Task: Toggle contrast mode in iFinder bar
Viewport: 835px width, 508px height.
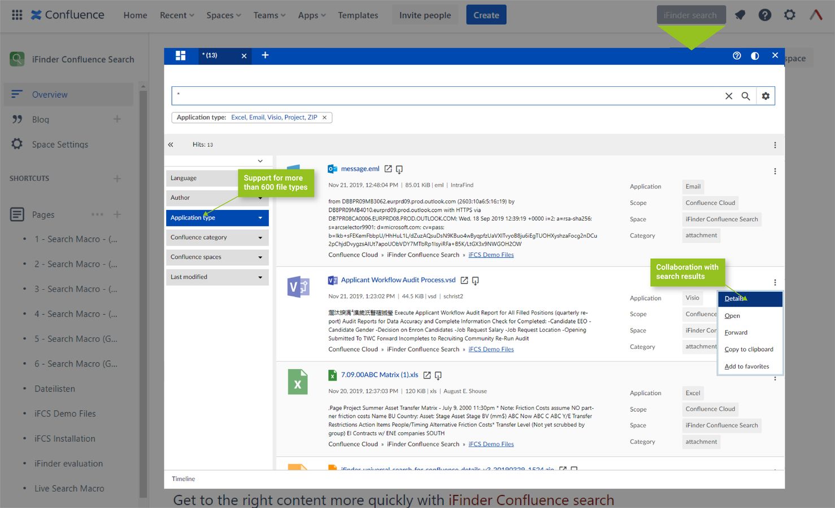Action: click(755, 56)
